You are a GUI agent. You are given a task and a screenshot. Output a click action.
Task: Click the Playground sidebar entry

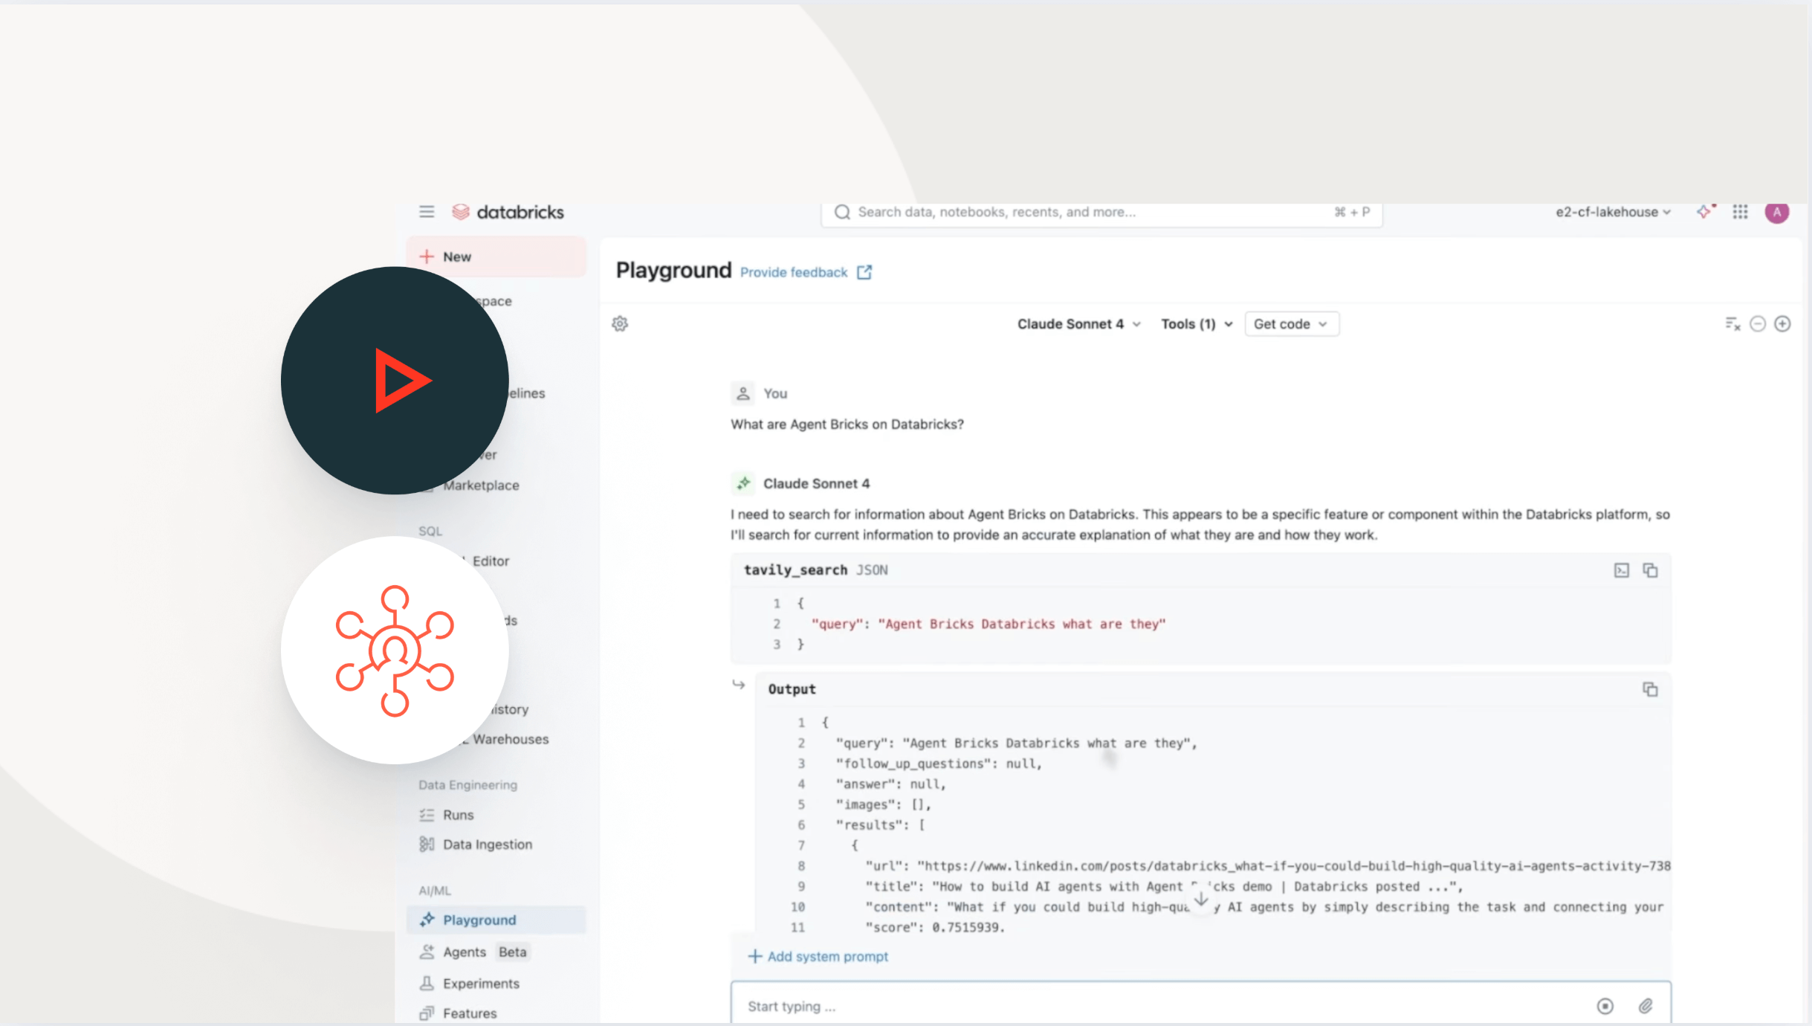479,919
